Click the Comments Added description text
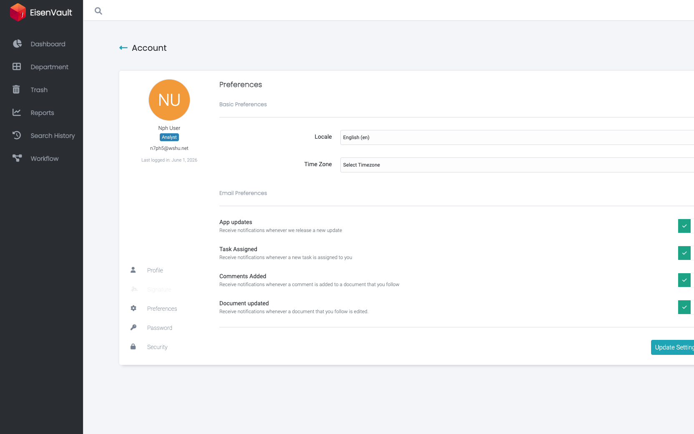 point(309,284)
